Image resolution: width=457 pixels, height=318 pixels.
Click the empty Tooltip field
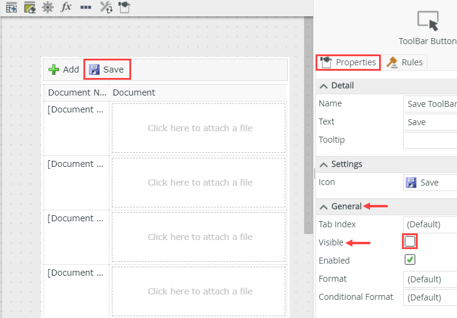(x=430, y=140)
